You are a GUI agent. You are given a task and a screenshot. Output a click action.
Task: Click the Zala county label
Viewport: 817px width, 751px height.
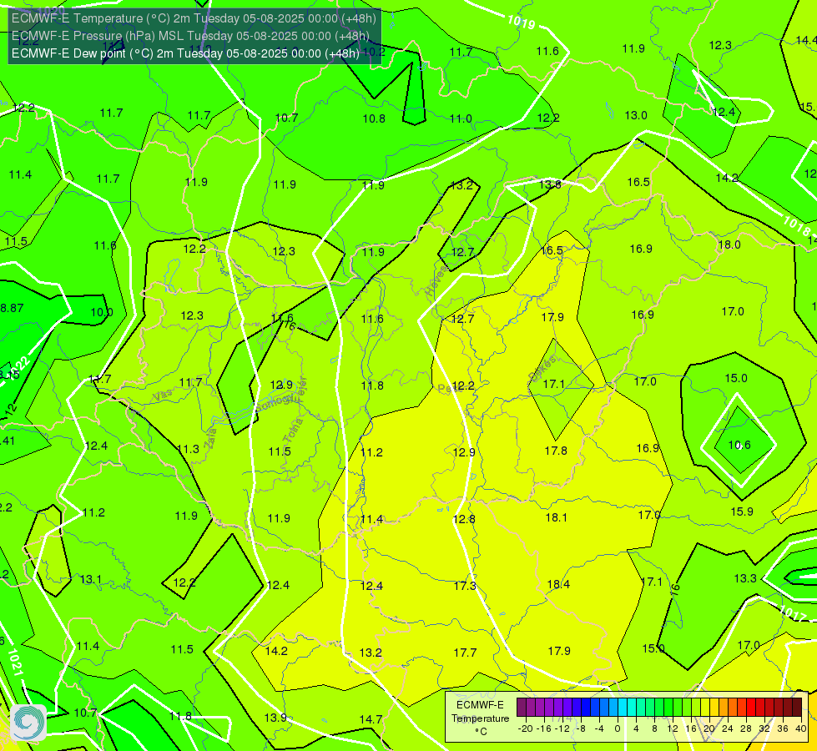210,438
